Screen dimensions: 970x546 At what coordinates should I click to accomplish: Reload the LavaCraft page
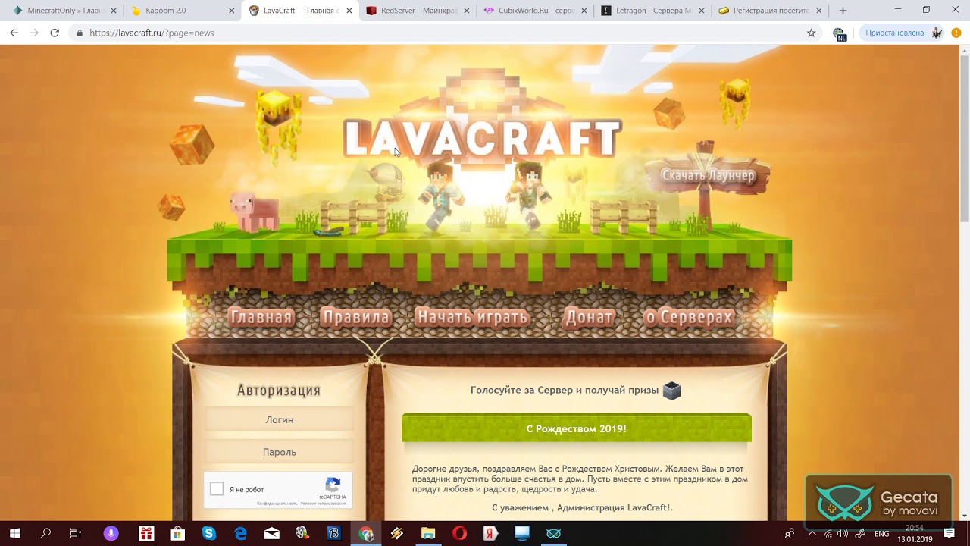55,33
